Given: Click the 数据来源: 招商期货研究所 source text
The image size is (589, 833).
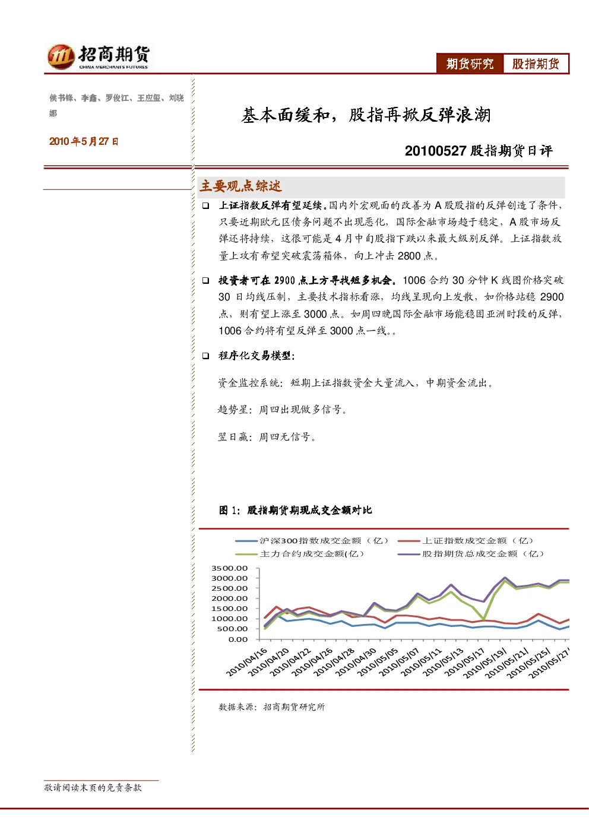Looking at the screenshot, I should tap(271, 707).
